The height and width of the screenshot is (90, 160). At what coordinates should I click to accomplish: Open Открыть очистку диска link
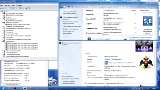pyautogui.click(x=70, y=29)
